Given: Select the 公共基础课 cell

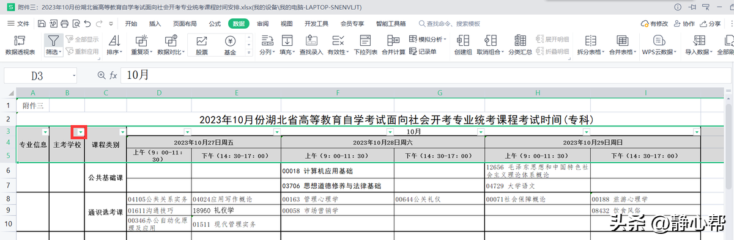Looking at the screenshot, I should click(x=106, y=178).
